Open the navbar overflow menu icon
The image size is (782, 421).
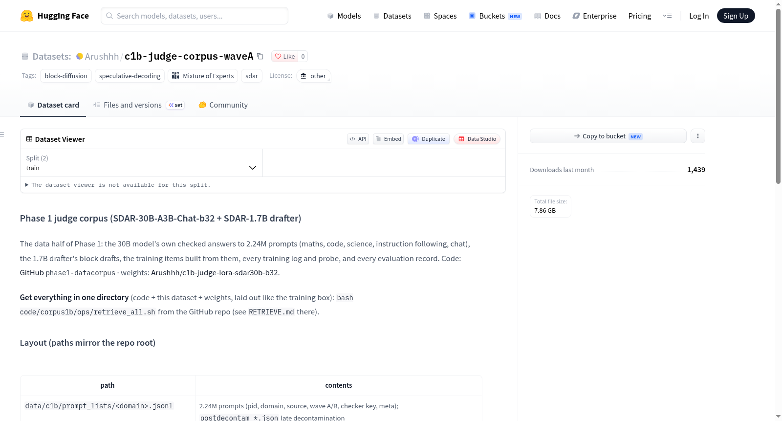pyautogui.click(x=667, y=16)
